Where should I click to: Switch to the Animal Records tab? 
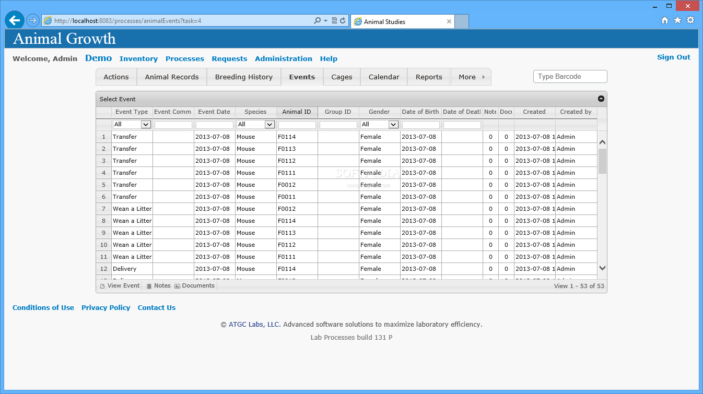click(172, 77)
